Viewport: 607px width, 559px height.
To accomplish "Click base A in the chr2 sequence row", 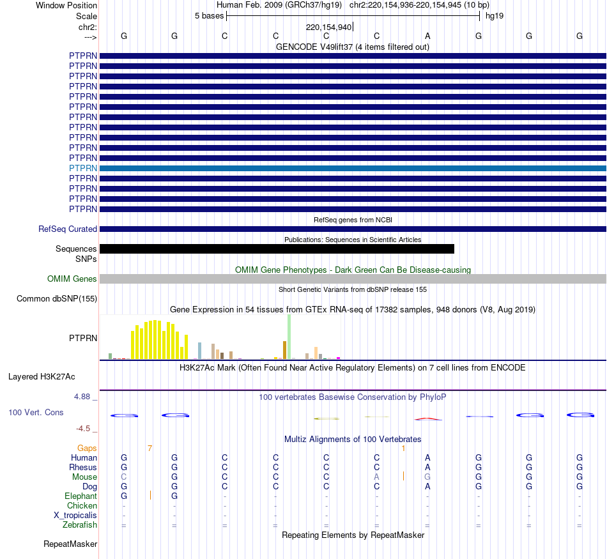I will point(427,36).
